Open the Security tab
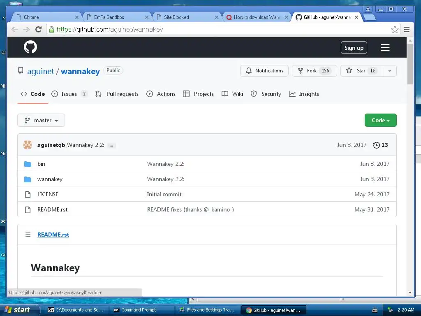421x316 pixels. (x=266, y=94)
